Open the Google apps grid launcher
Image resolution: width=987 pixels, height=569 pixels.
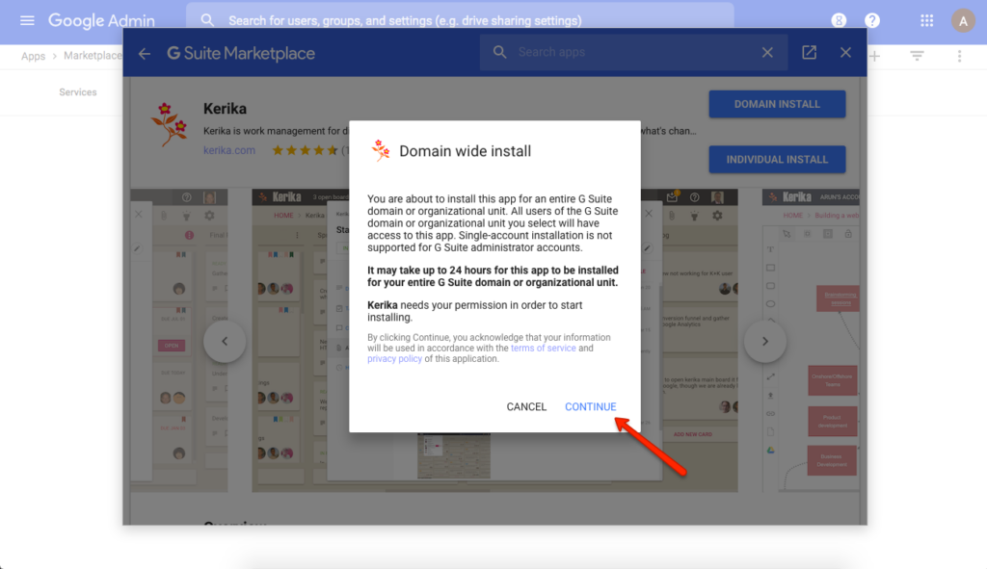coord(926,20)
